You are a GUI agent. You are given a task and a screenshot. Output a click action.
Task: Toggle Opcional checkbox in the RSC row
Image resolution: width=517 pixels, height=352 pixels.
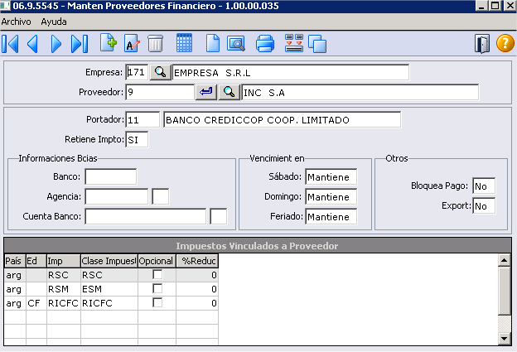point(157,274)
